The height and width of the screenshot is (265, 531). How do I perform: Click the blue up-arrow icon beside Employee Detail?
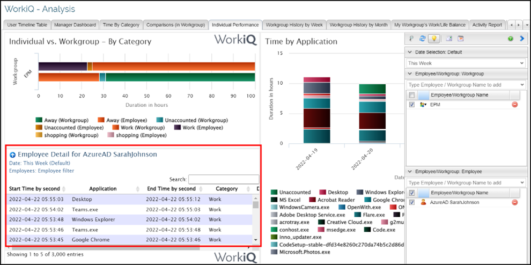tap(13, 154)
